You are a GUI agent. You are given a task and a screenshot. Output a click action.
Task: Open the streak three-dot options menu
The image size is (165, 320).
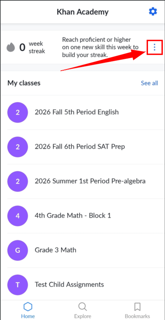155,47
